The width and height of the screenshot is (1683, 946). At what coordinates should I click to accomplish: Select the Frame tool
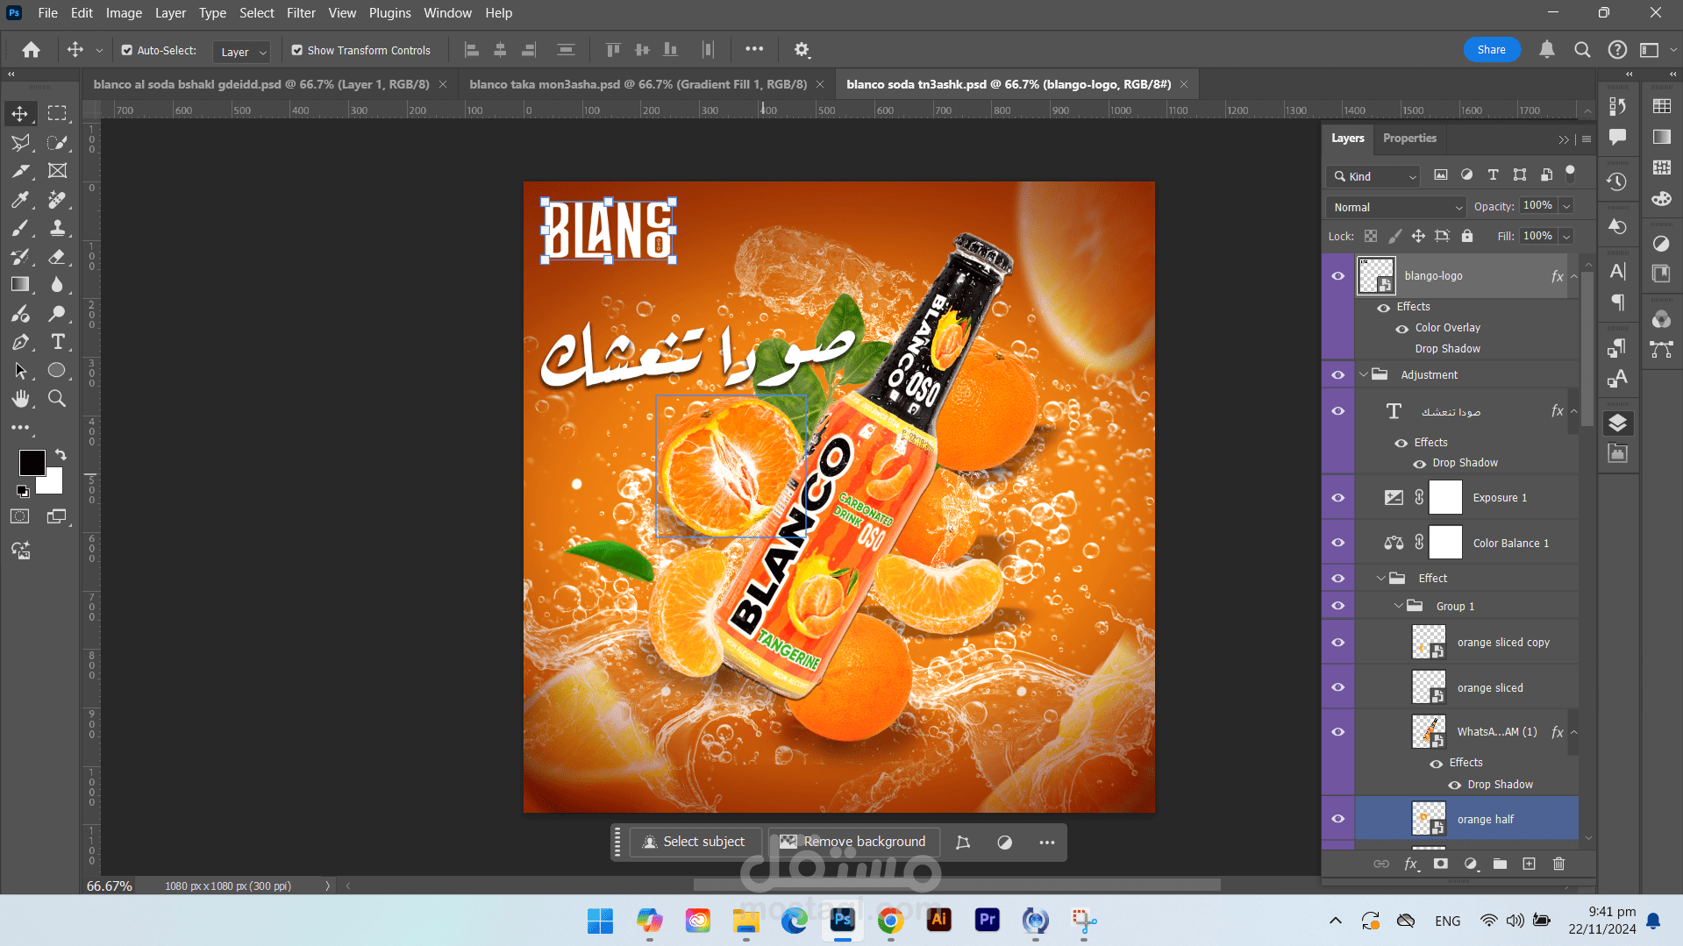pos(57,171)
